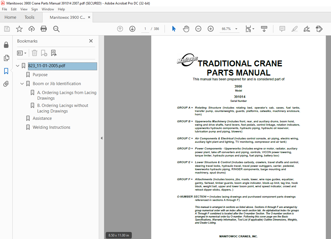Jump to Boom or Jib Identification bookmark
The width and height of the screenshot is (331, 239).
pos(57,84)
